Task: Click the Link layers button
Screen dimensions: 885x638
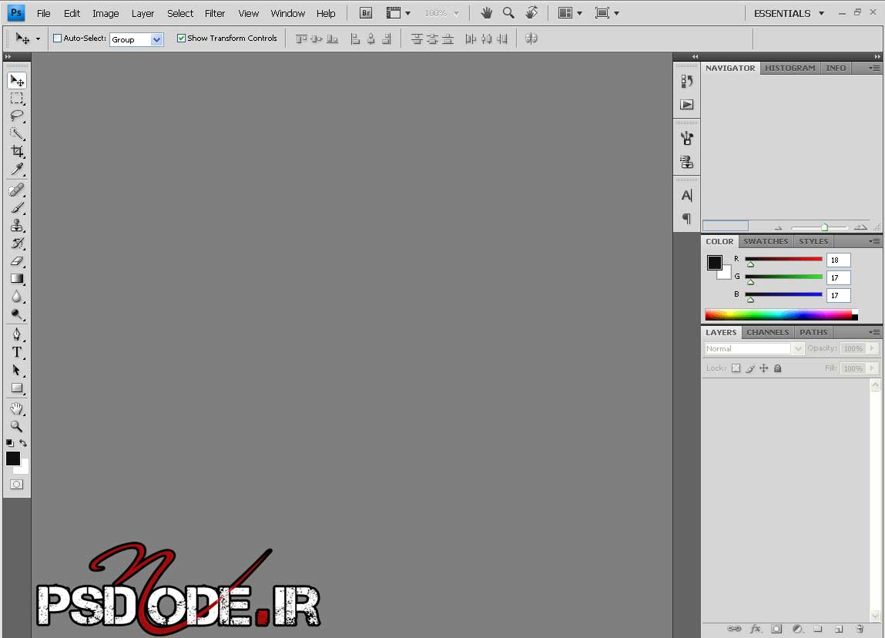Action: [734, 629]
